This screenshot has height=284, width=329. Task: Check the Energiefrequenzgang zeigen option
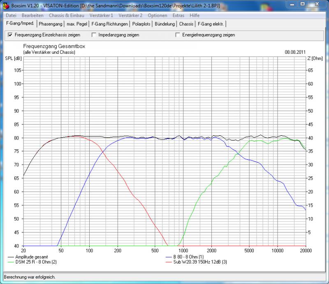click(x=178, y=35)
